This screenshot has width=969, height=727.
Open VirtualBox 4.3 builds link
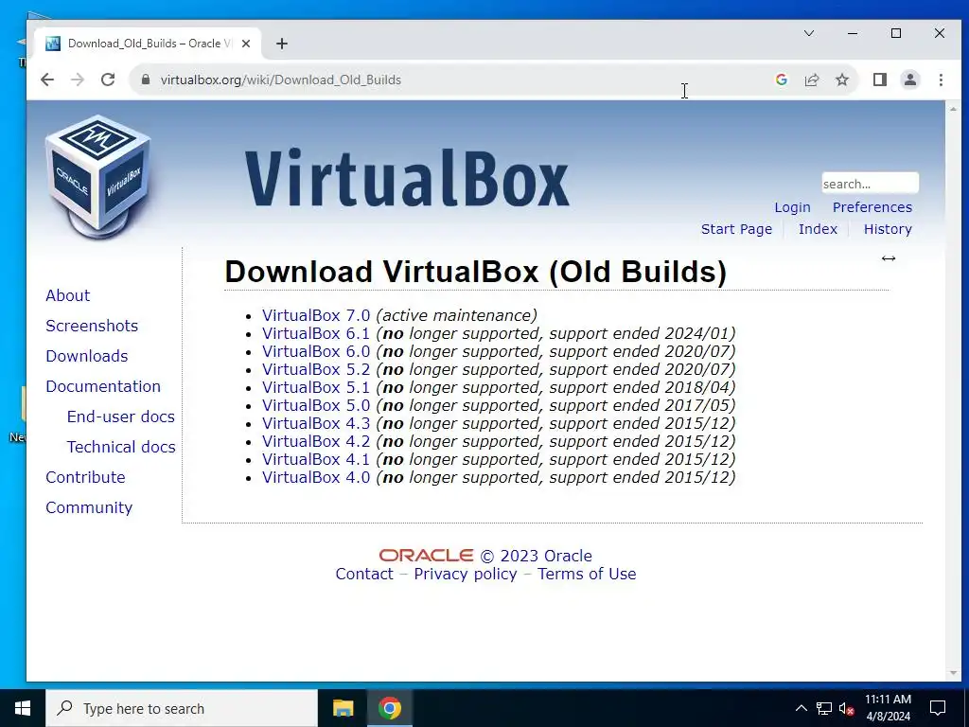[x=316, y=423]
